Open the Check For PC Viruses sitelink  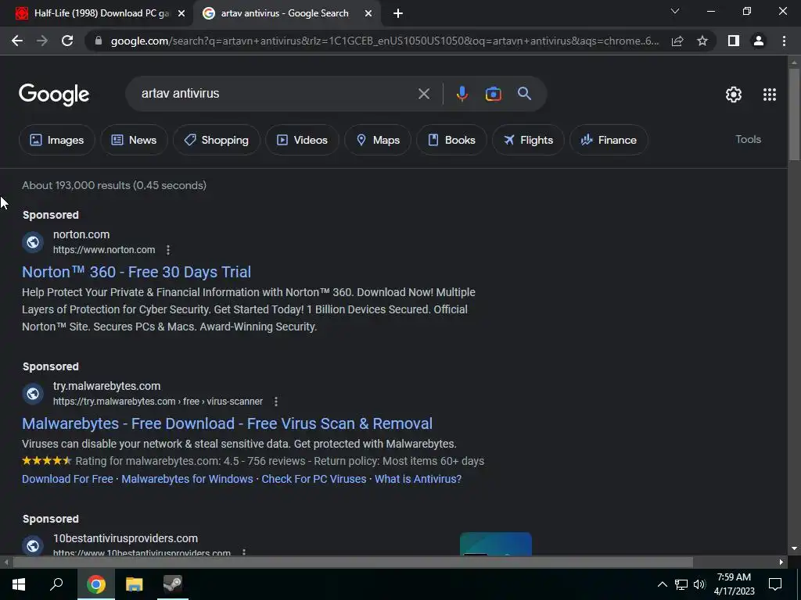coord(314,479)
